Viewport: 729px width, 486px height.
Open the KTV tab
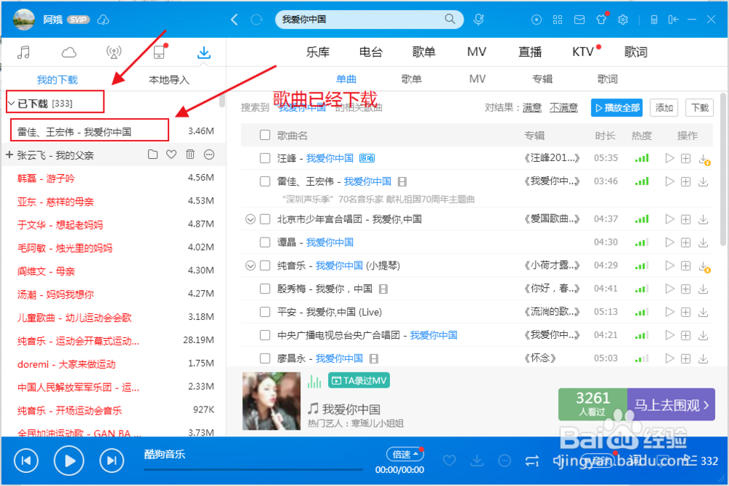(583, 52)
